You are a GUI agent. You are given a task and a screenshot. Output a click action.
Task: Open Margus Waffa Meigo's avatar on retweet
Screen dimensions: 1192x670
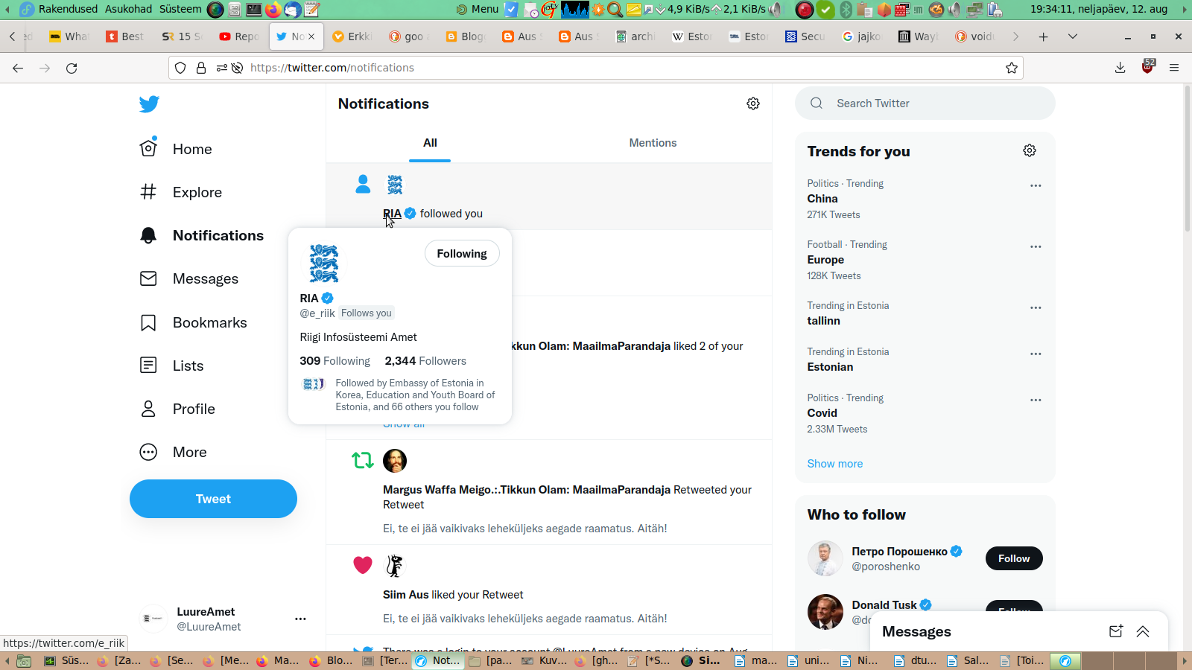395,461
